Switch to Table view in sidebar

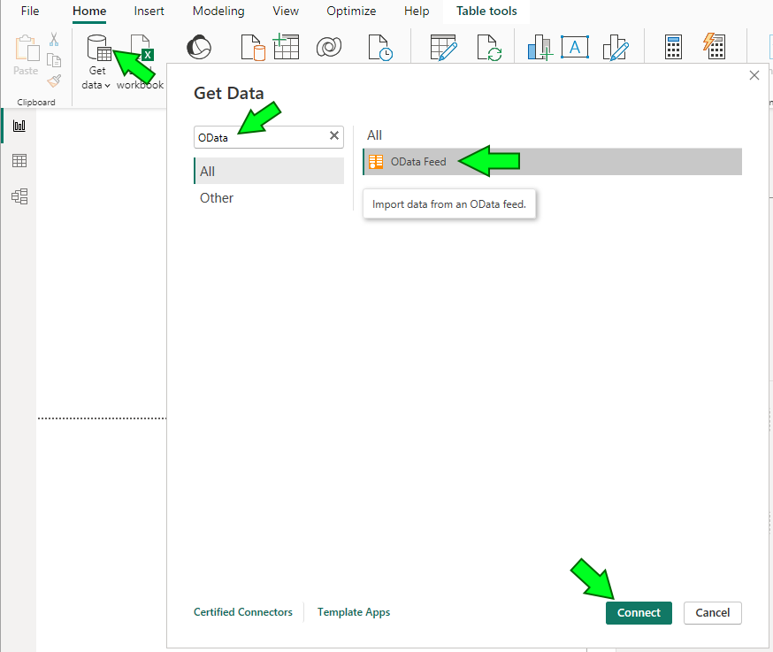pos(19,161)
